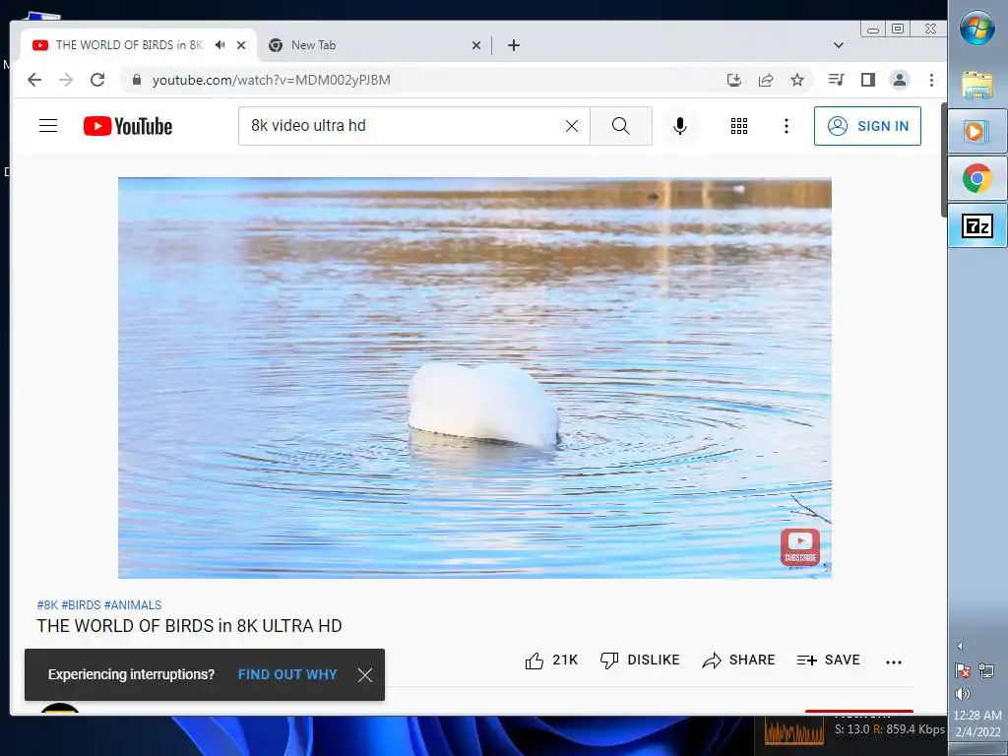Click FIND OUT WHY link

(x=287, y=674)
